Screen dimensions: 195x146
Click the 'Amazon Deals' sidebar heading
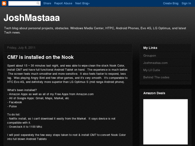(x=154, y=93)
